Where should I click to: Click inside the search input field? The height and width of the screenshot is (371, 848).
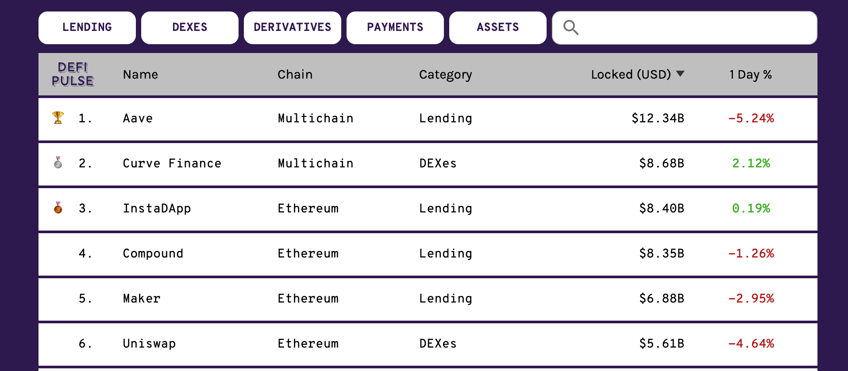click(x=695, y=28)
